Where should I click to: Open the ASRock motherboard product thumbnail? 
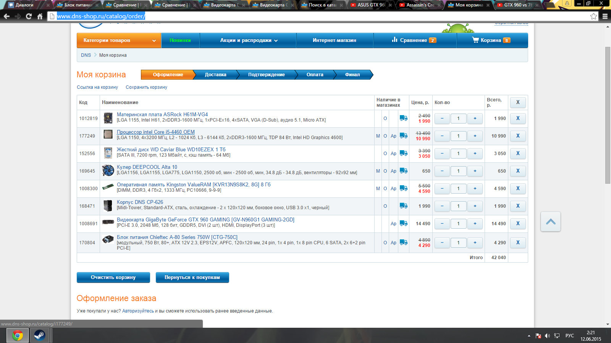tap(108, 118)
